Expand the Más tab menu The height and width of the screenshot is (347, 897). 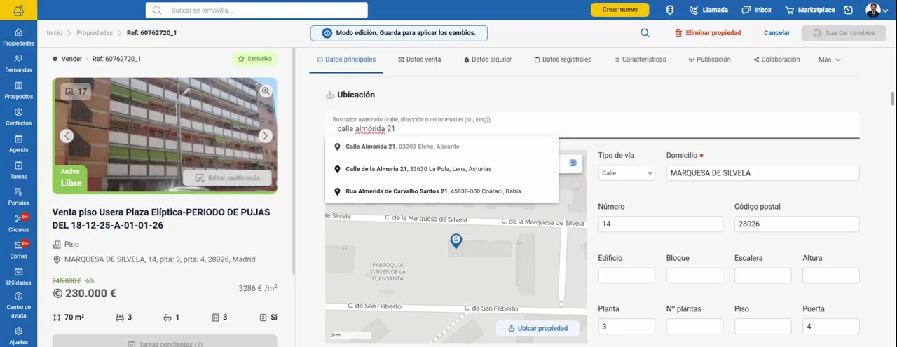(830, 60)
